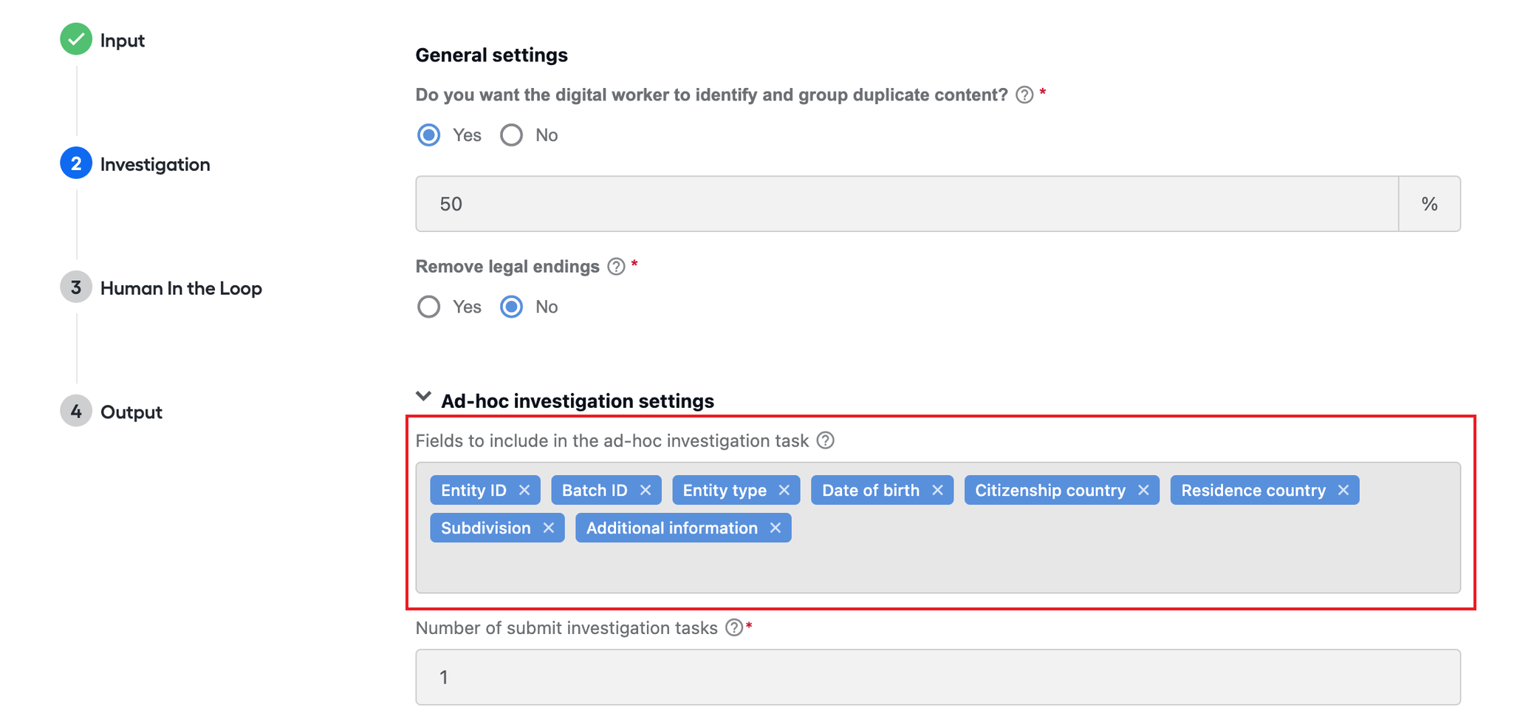Select No for identifying duplicate content
1520x722 pixels.
coord(511,135)
